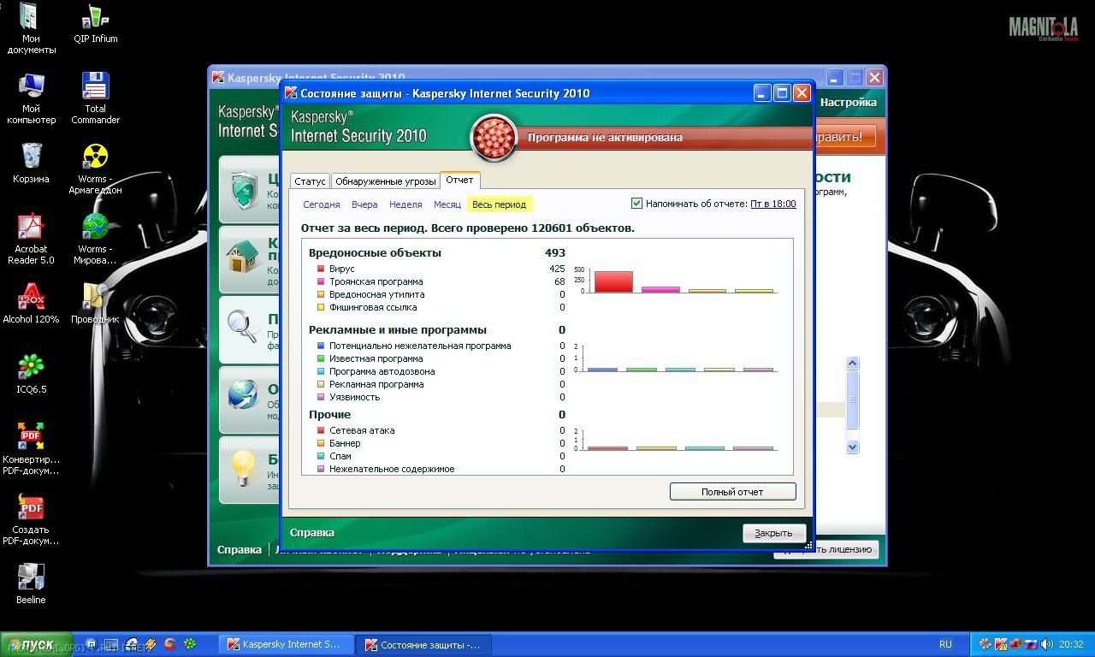Open the Recycle Bin (Корзина) icon
This screenshot has height=657, width=1095.
(x=31, y=163)
